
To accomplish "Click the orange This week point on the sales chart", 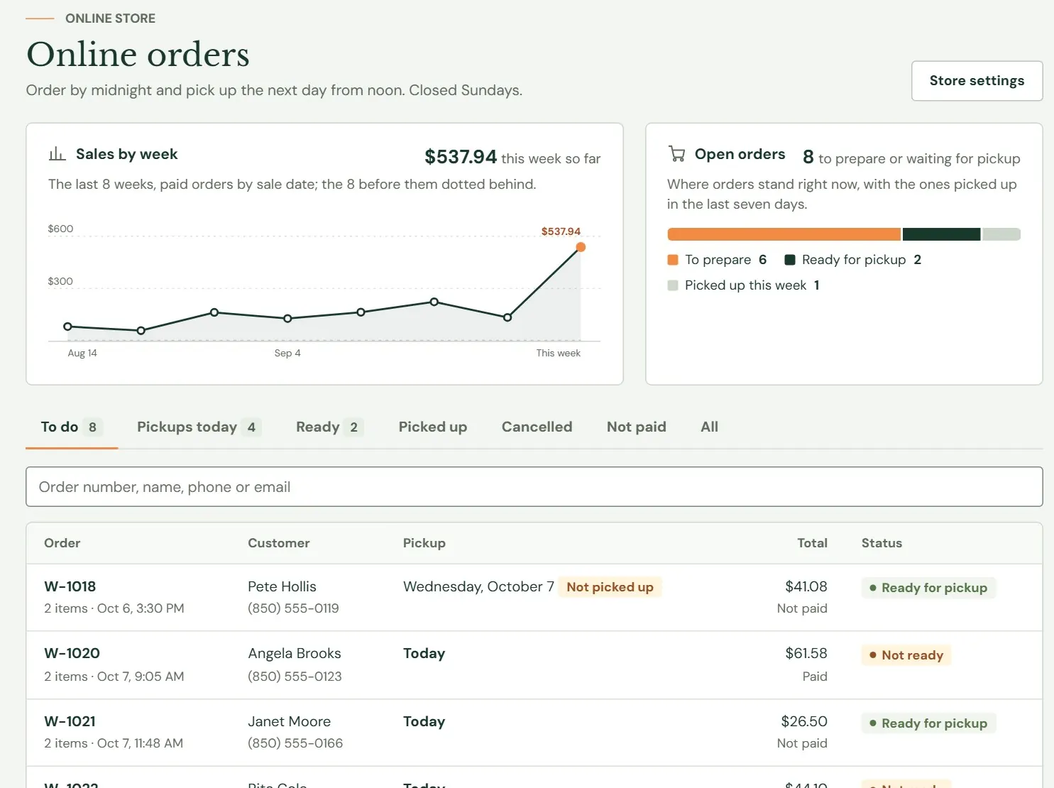I will pos(581,247).
